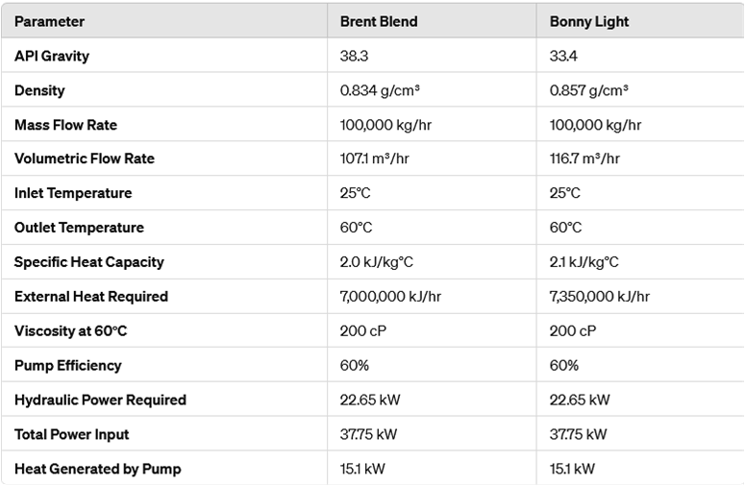The height and width of the screenshot is (486, 745).
Task: Click the 116.7 m³/hr flow value
Action: tap(584, 158)
